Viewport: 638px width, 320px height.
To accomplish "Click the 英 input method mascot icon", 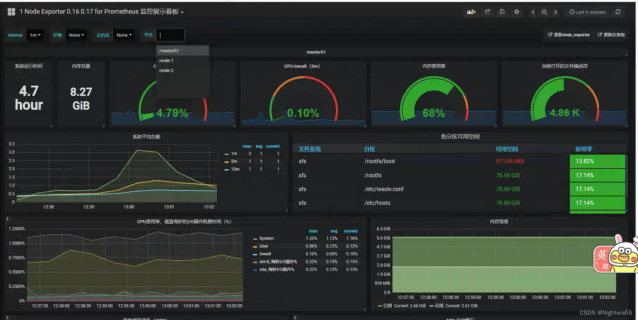I will point(616,254).
